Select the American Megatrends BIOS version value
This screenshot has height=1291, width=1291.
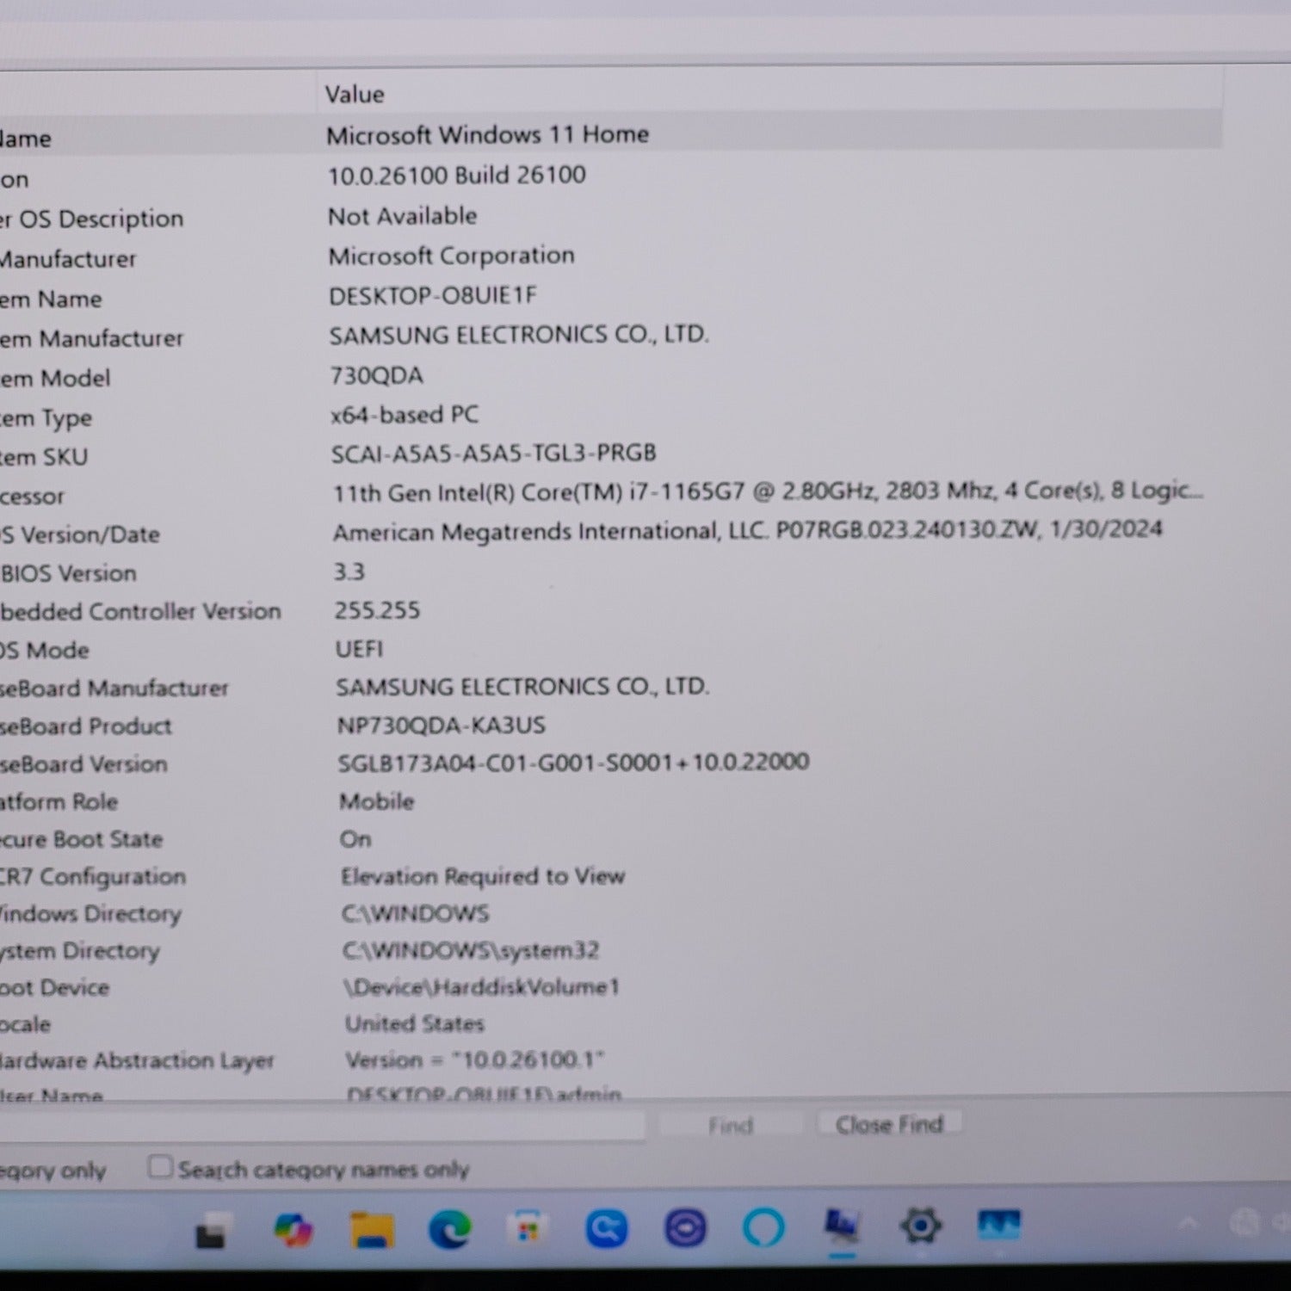(747, 531)
